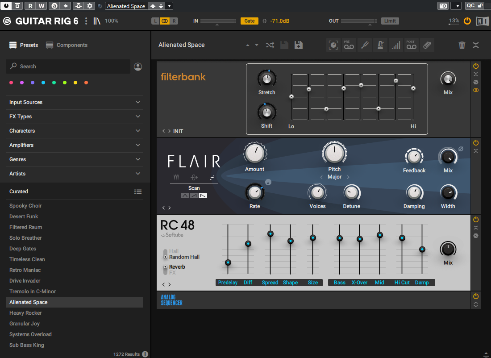Toggle Flair module power
491x358 pixels.
pos(476,143)
